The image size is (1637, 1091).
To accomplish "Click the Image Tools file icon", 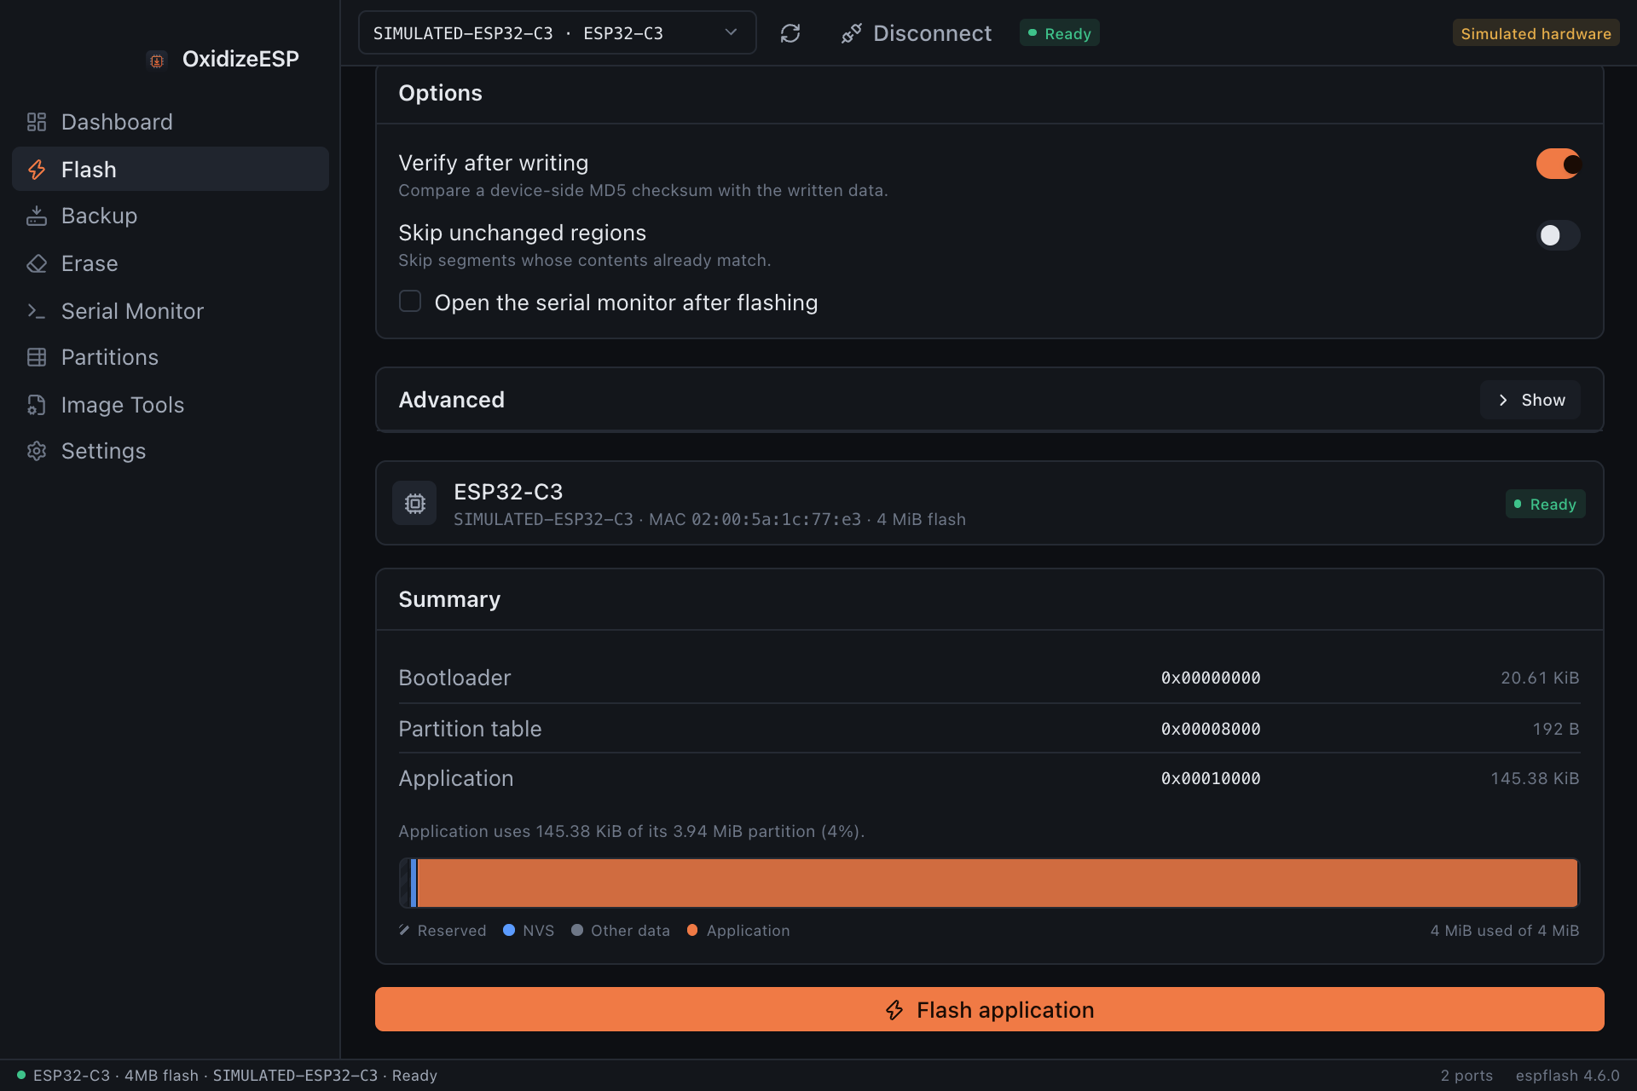I will 37,405.
